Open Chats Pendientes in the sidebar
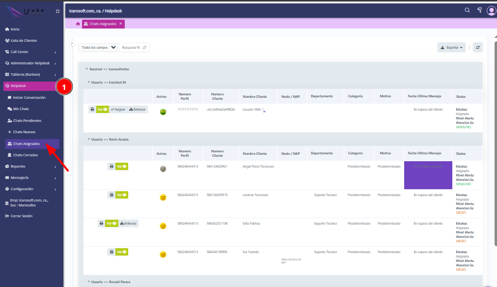This screenshot has height=287, width=497. point(27,120)
